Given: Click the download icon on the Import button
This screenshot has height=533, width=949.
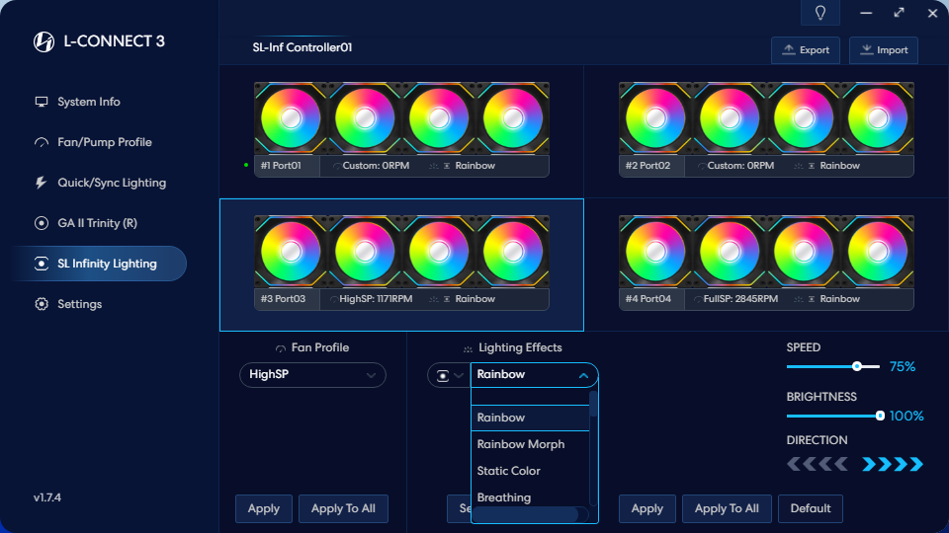Looking at the screenshot, I should pos(867,49).
